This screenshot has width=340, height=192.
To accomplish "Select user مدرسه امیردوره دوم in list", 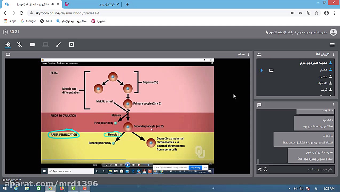I will click(x=295, y=63).
